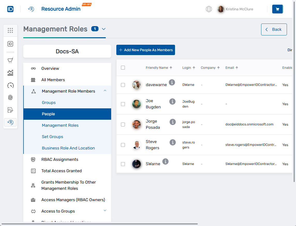Check the select-all checkbox in table header
The image size is (296, 226).
click(x=123, y=67)
